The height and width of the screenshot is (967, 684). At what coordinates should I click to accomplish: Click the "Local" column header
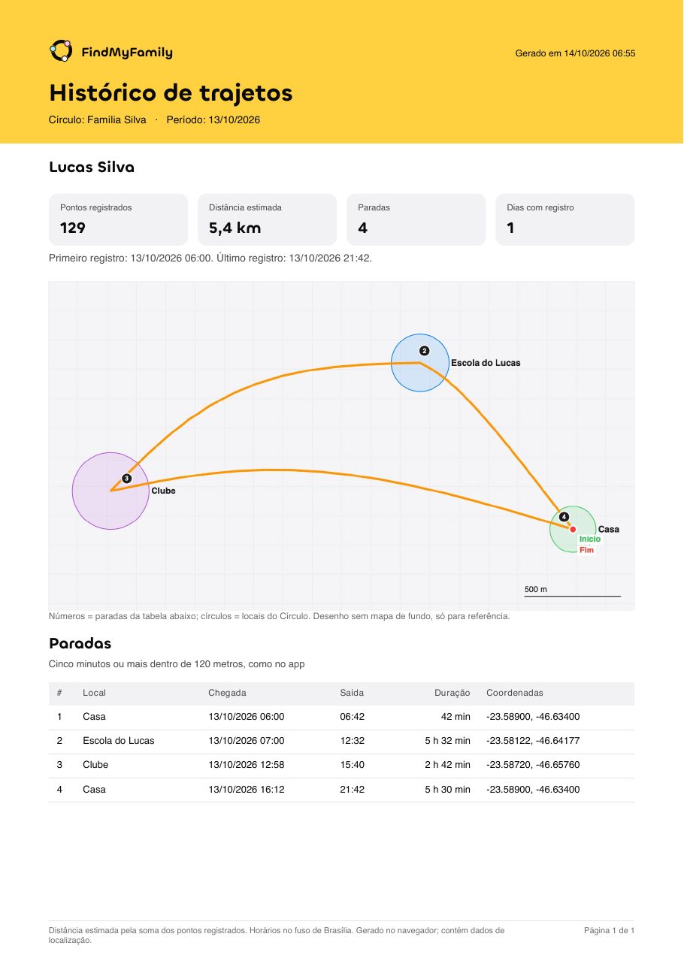coord(95,693)
